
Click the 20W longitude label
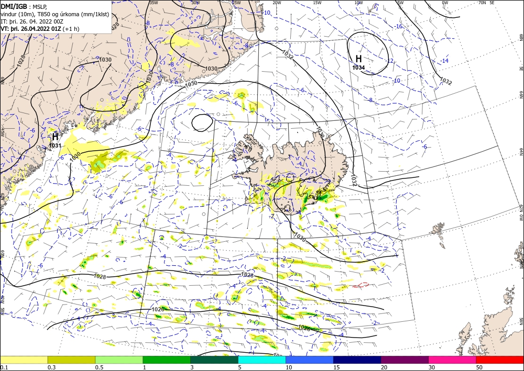276,2
